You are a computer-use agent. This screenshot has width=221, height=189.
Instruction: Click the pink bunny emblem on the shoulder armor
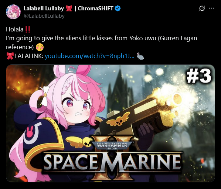click(30, 131)
